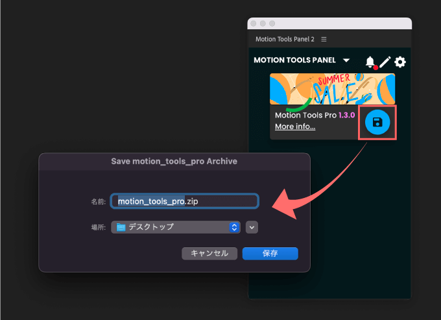Click the file name field motion_tools_pro.zip

(x=184, y=201)
